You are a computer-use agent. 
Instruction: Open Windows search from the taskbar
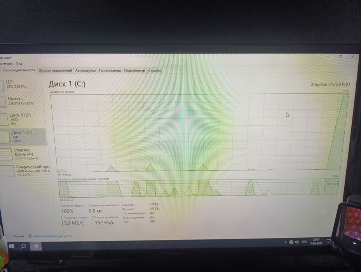pos(23,246)
